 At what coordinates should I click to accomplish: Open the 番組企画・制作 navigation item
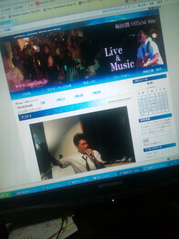coord(153,70)
